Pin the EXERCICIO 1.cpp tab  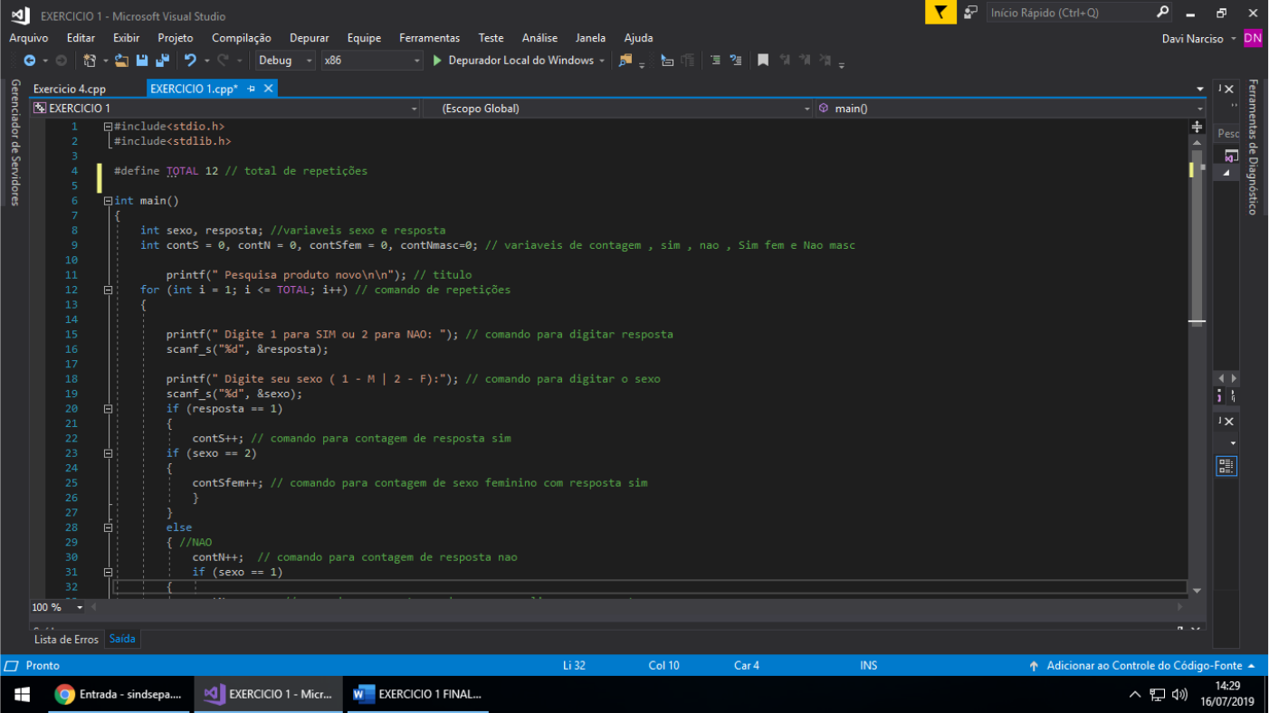pos(252,89)
